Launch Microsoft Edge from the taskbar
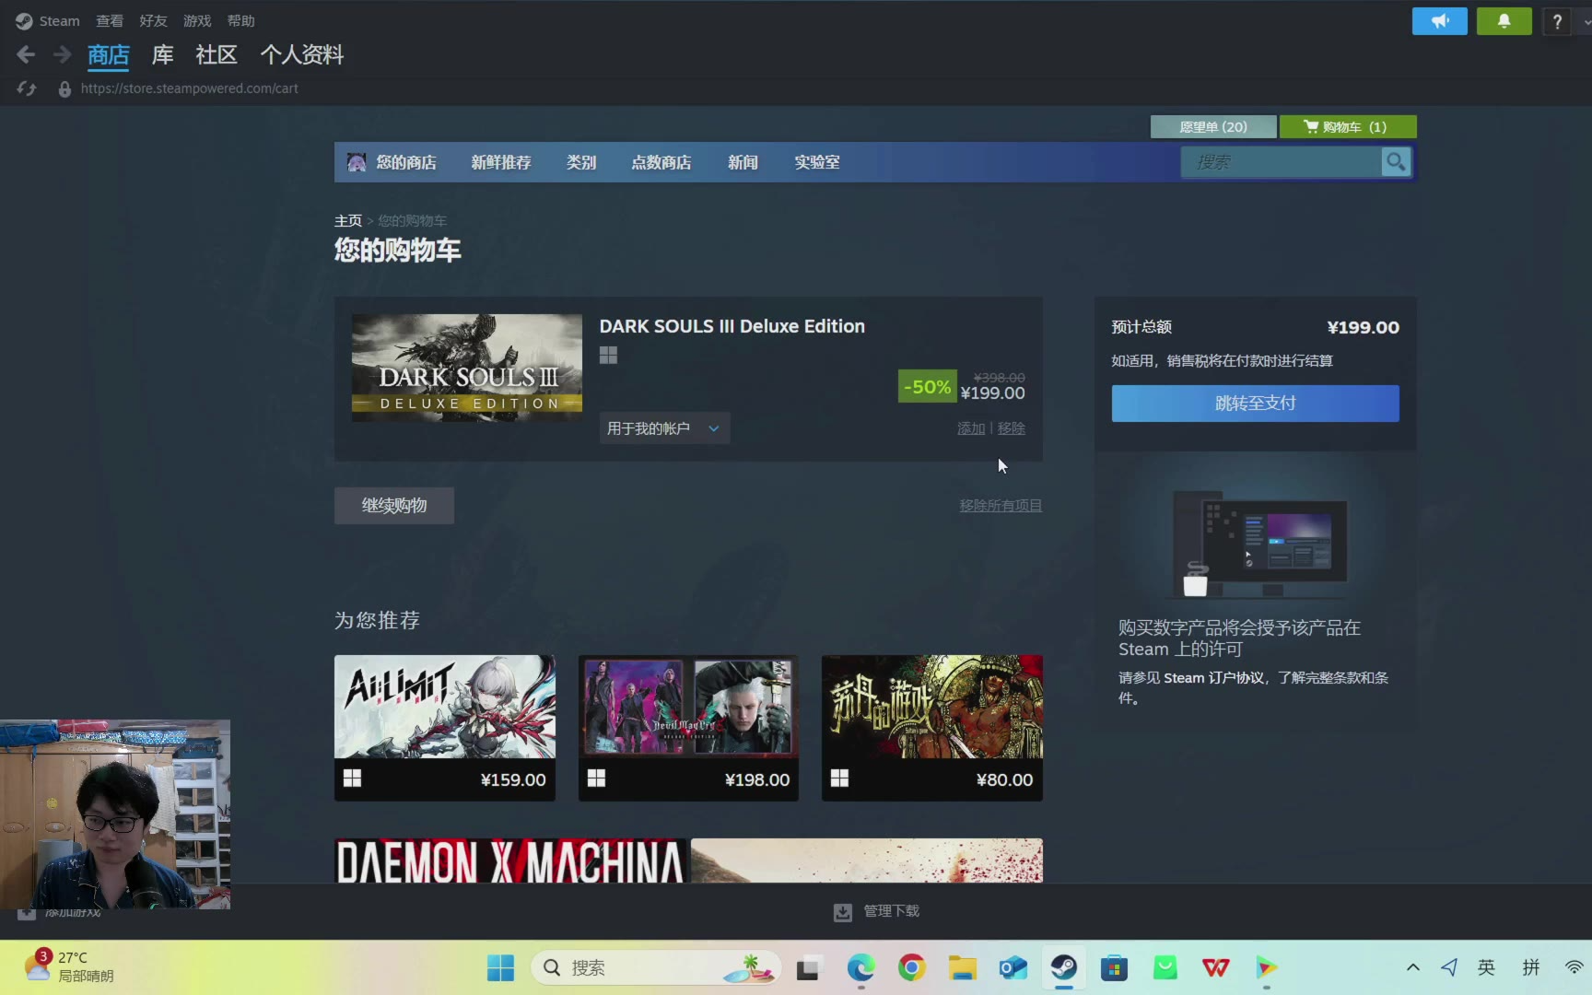The image size is (1592, 995). [x=860, y=967]
